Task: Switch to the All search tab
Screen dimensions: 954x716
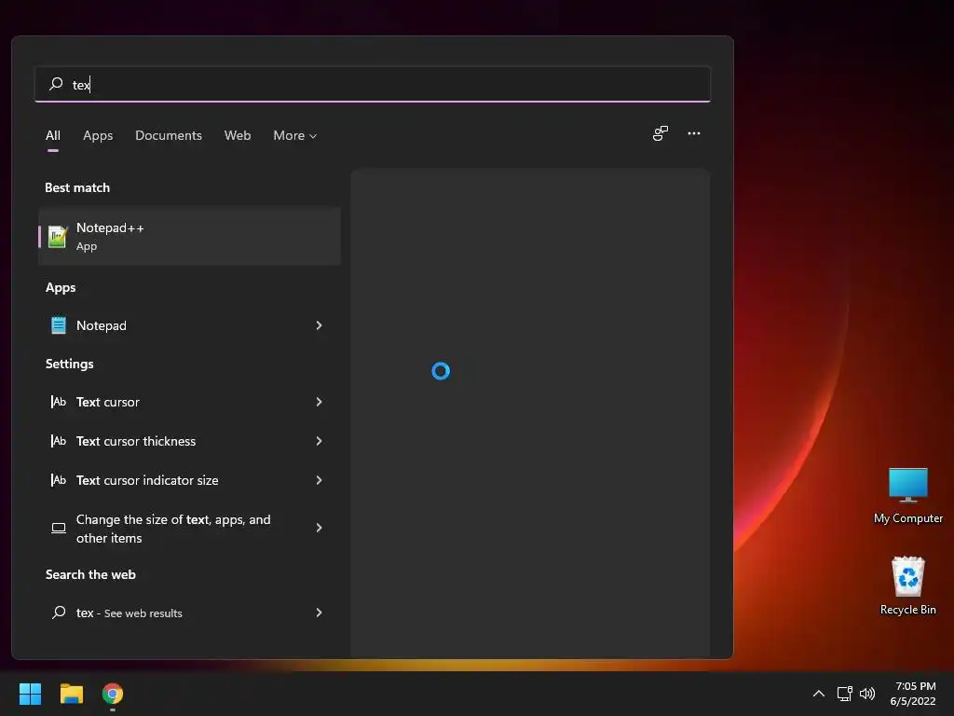Action: 53,136
